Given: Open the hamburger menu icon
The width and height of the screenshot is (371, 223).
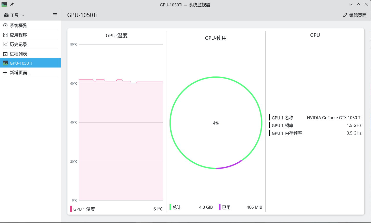Looking at the screenshot, I should (55, 15).
